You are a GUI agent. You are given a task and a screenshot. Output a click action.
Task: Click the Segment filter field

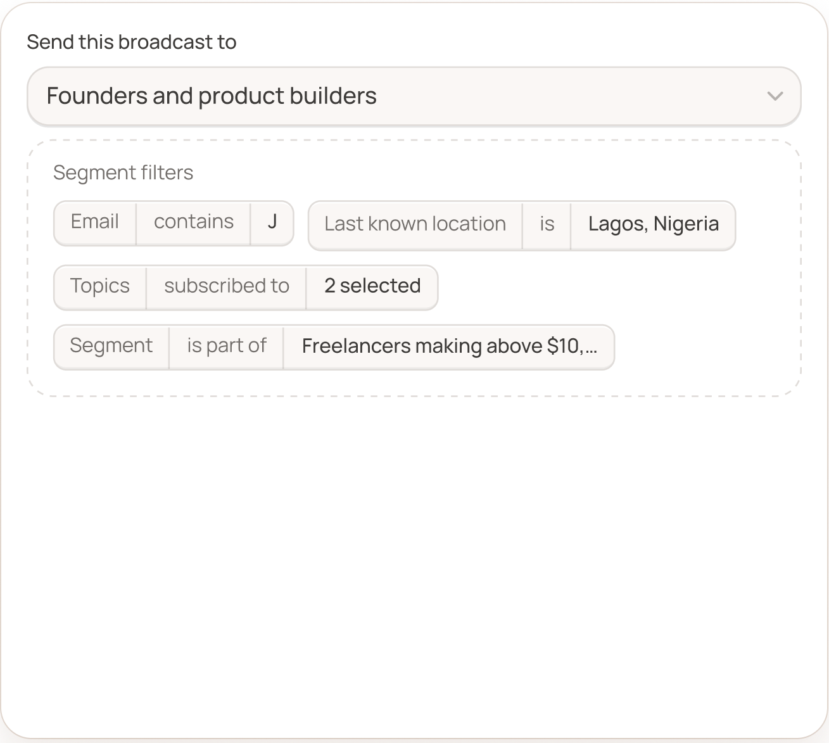[x=111, y=346]
